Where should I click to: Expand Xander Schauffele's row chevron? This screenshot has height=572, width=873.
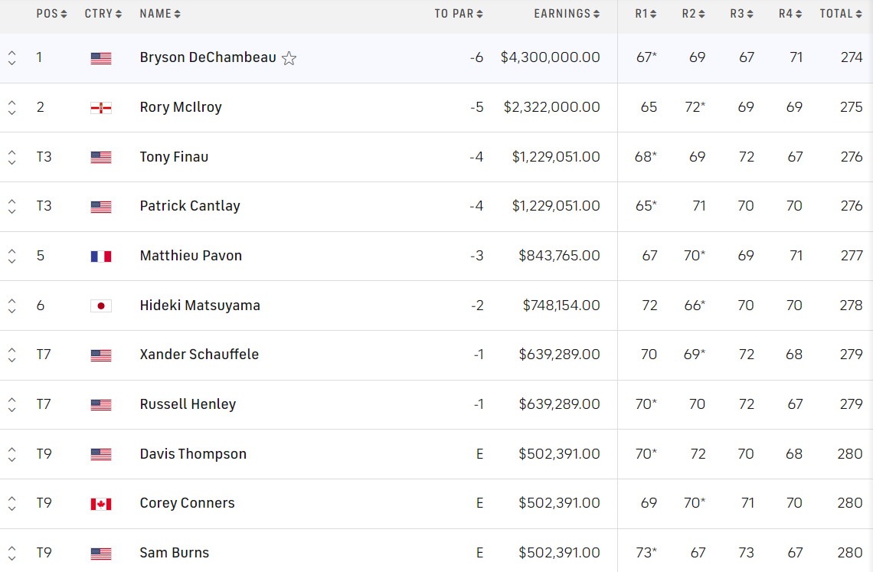(x=11, y=355)
